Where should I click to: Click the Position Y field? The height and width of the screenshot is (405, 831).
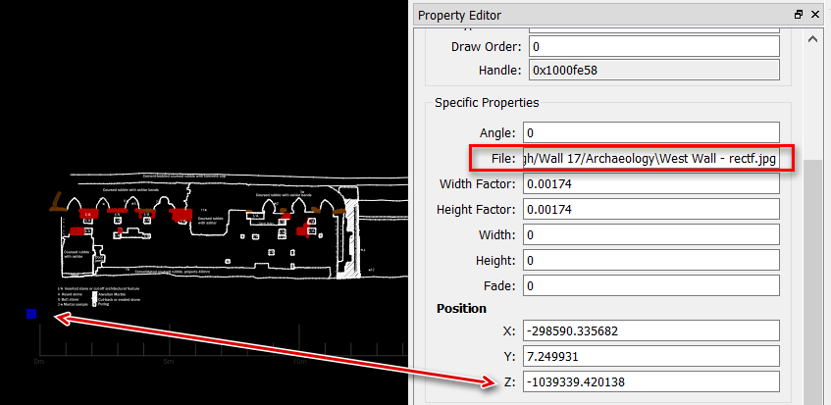pyautogui.click(x=650, y=356)
